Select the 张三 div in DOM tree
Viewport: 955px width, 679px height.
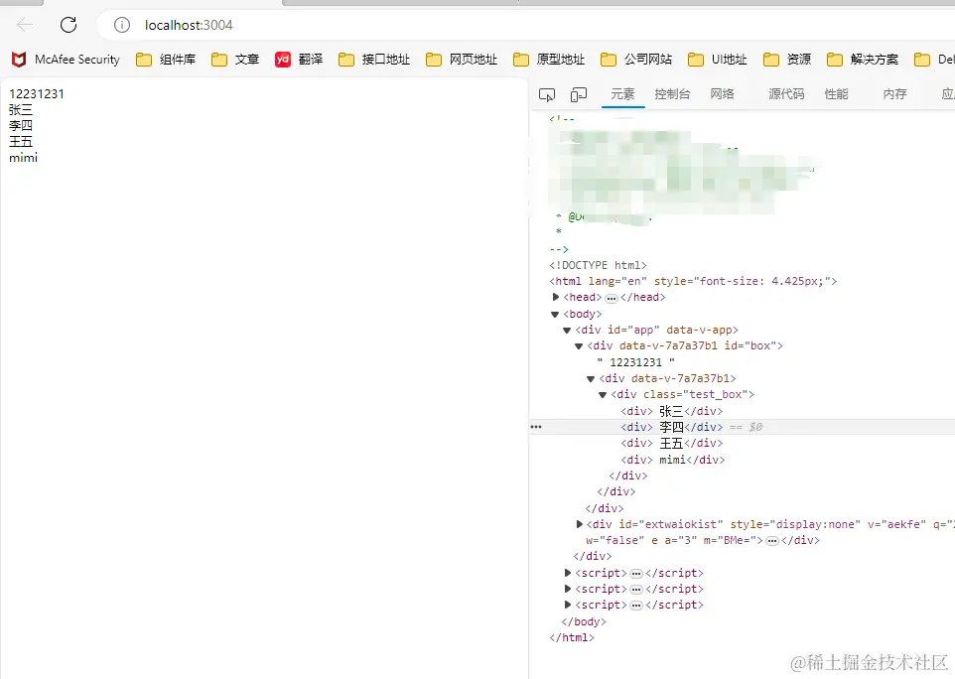(672, 411)
